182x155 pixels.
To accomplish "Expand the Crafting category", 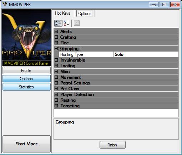I will click(56, 37).
